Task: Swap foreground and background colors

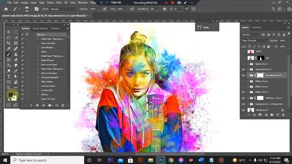Action: tap(16, 93)
